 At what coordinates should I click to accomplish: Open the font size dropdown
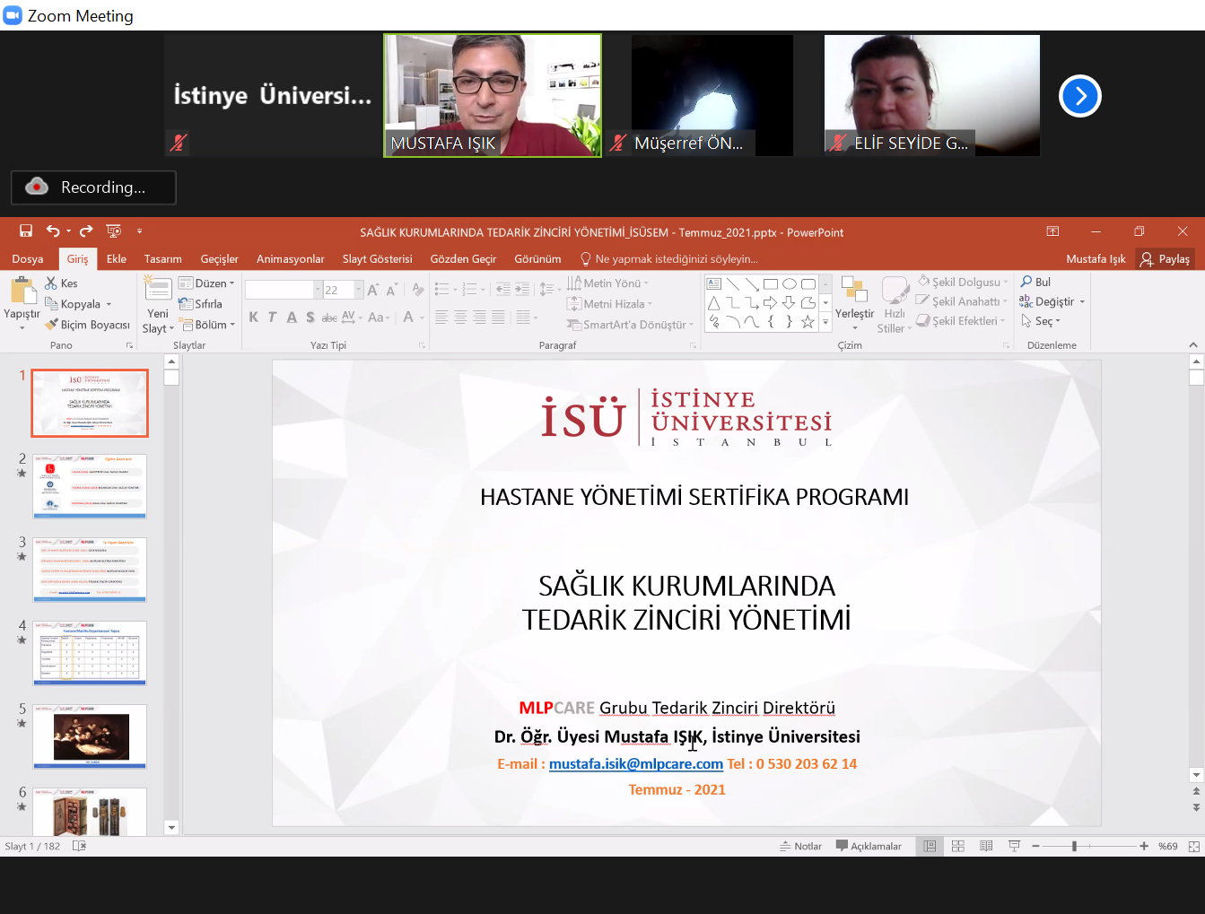(x=359, y=290)
